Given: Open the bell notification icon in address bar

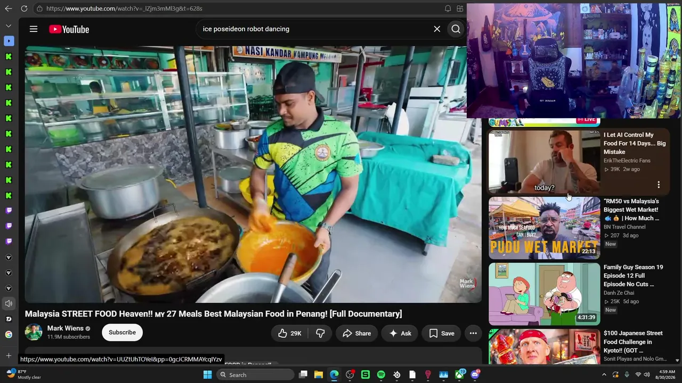Looking at the screenshot, I should click(x=448, y=9).
